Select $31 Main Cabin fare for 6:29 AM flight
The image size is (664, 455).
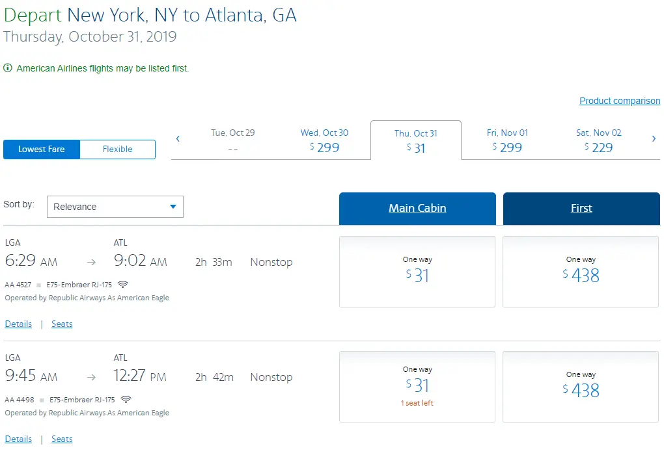pos(417,271)
